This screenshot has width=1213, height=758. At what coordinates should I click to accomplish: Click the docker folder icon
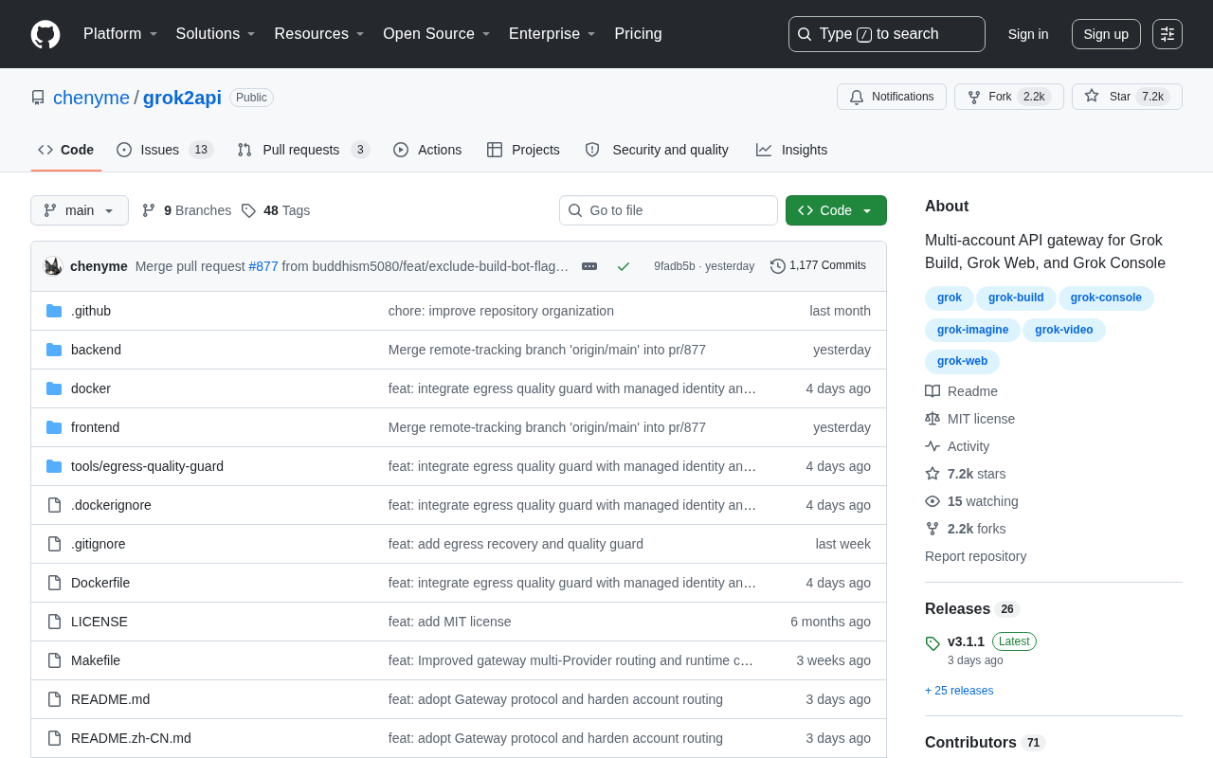[54, 388]
